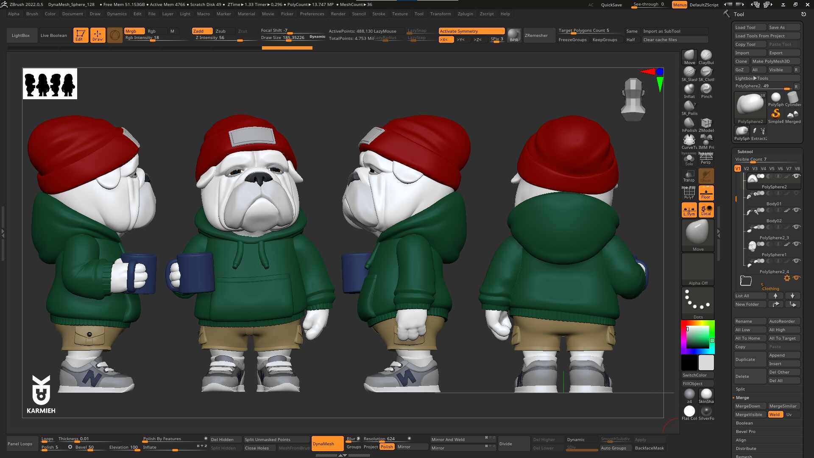Toggle the Floor grid icon
The image size is (814, 458).
tap(706, 193)
